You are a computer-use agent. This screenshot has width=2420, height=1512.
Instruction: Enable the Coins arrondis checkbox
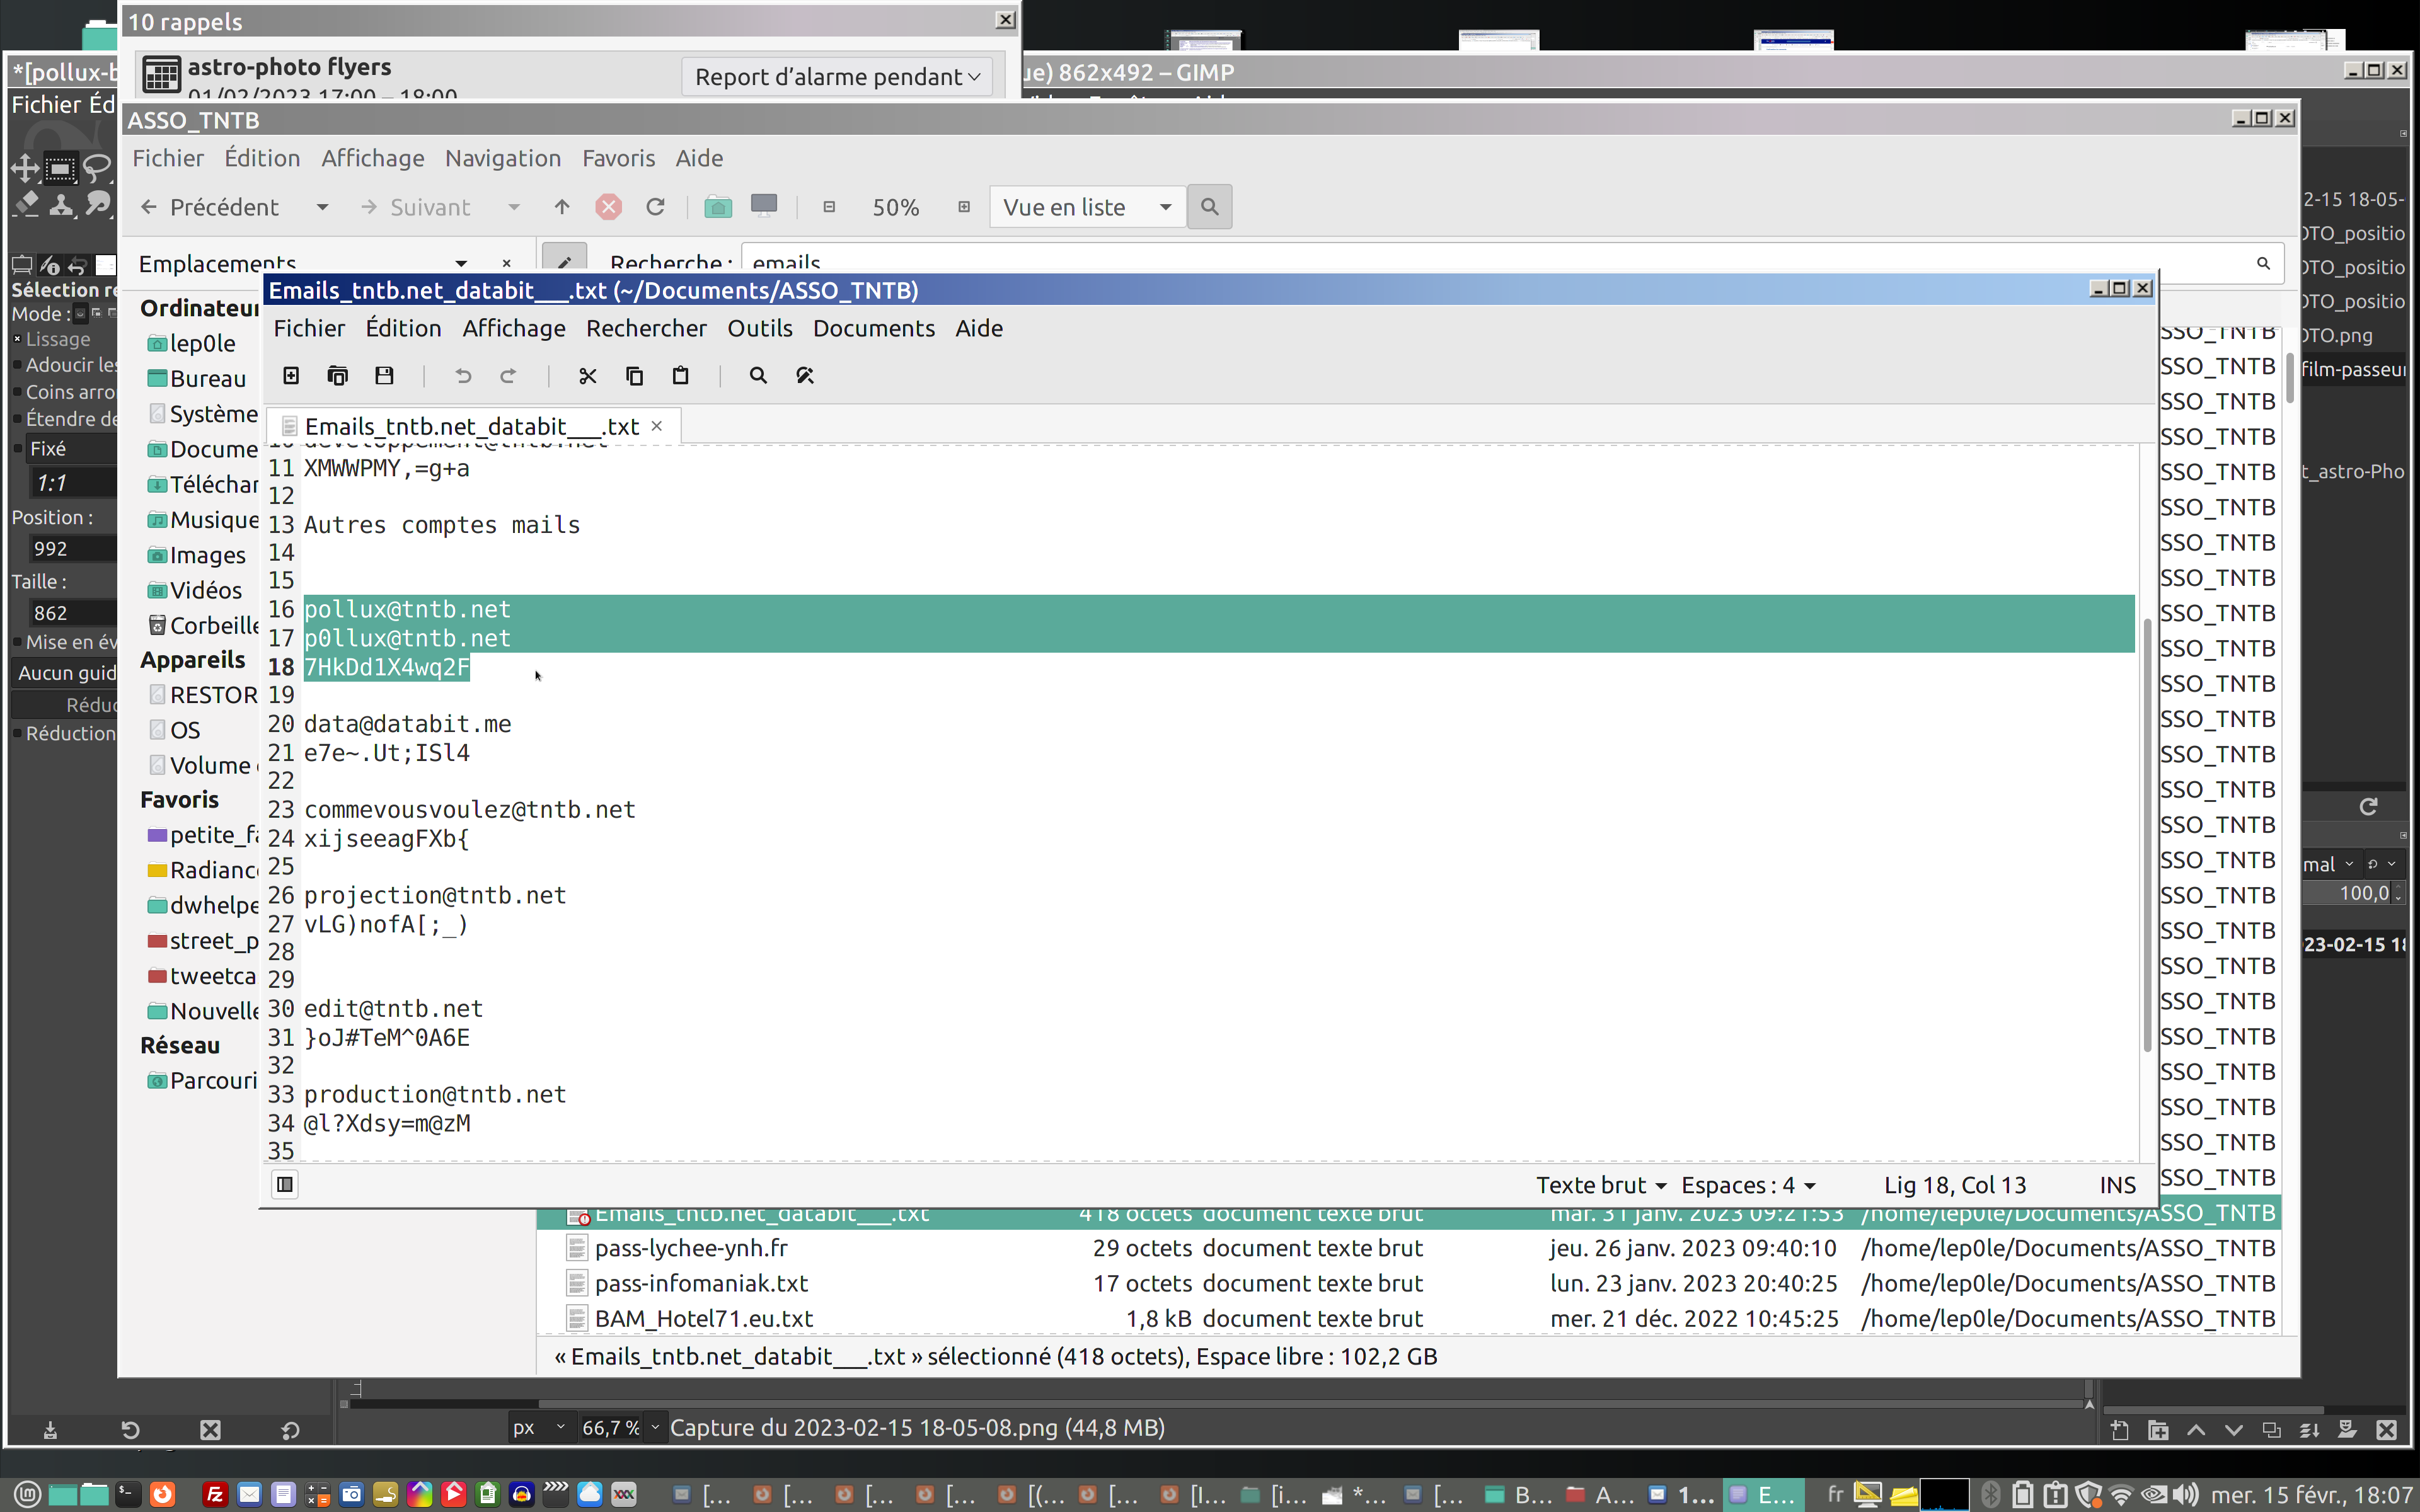point(17,392)
